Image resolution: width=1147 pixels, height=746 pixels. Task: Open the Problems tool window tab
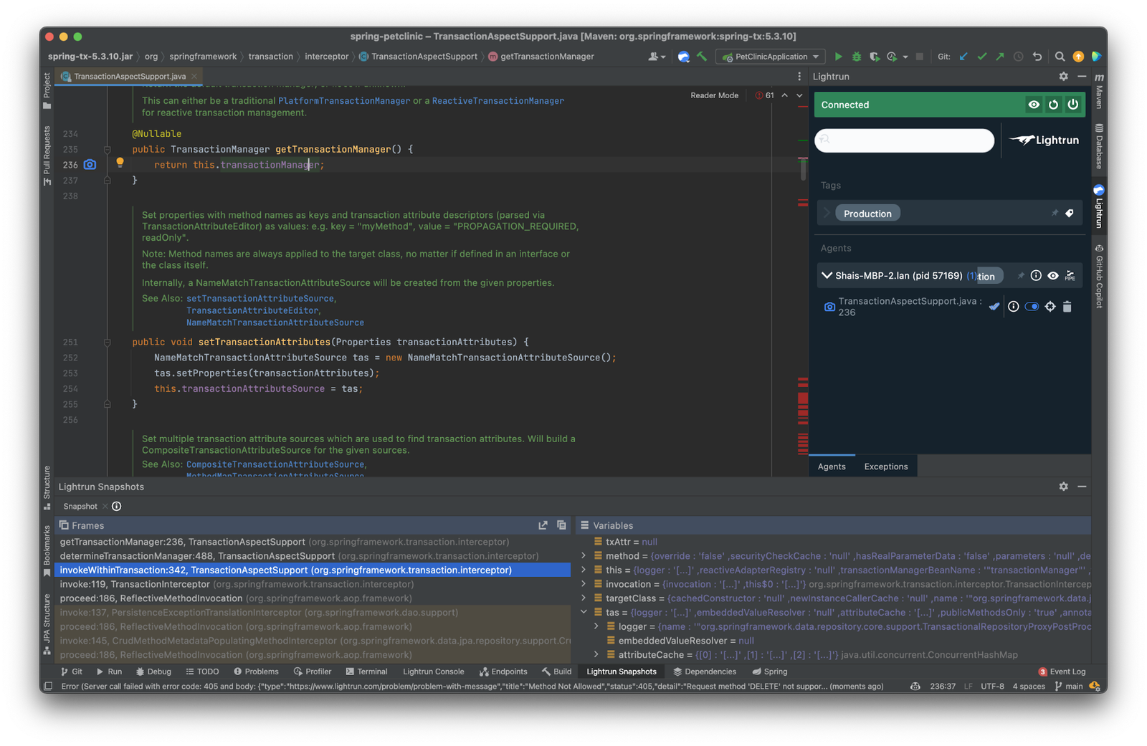(256, 672)
